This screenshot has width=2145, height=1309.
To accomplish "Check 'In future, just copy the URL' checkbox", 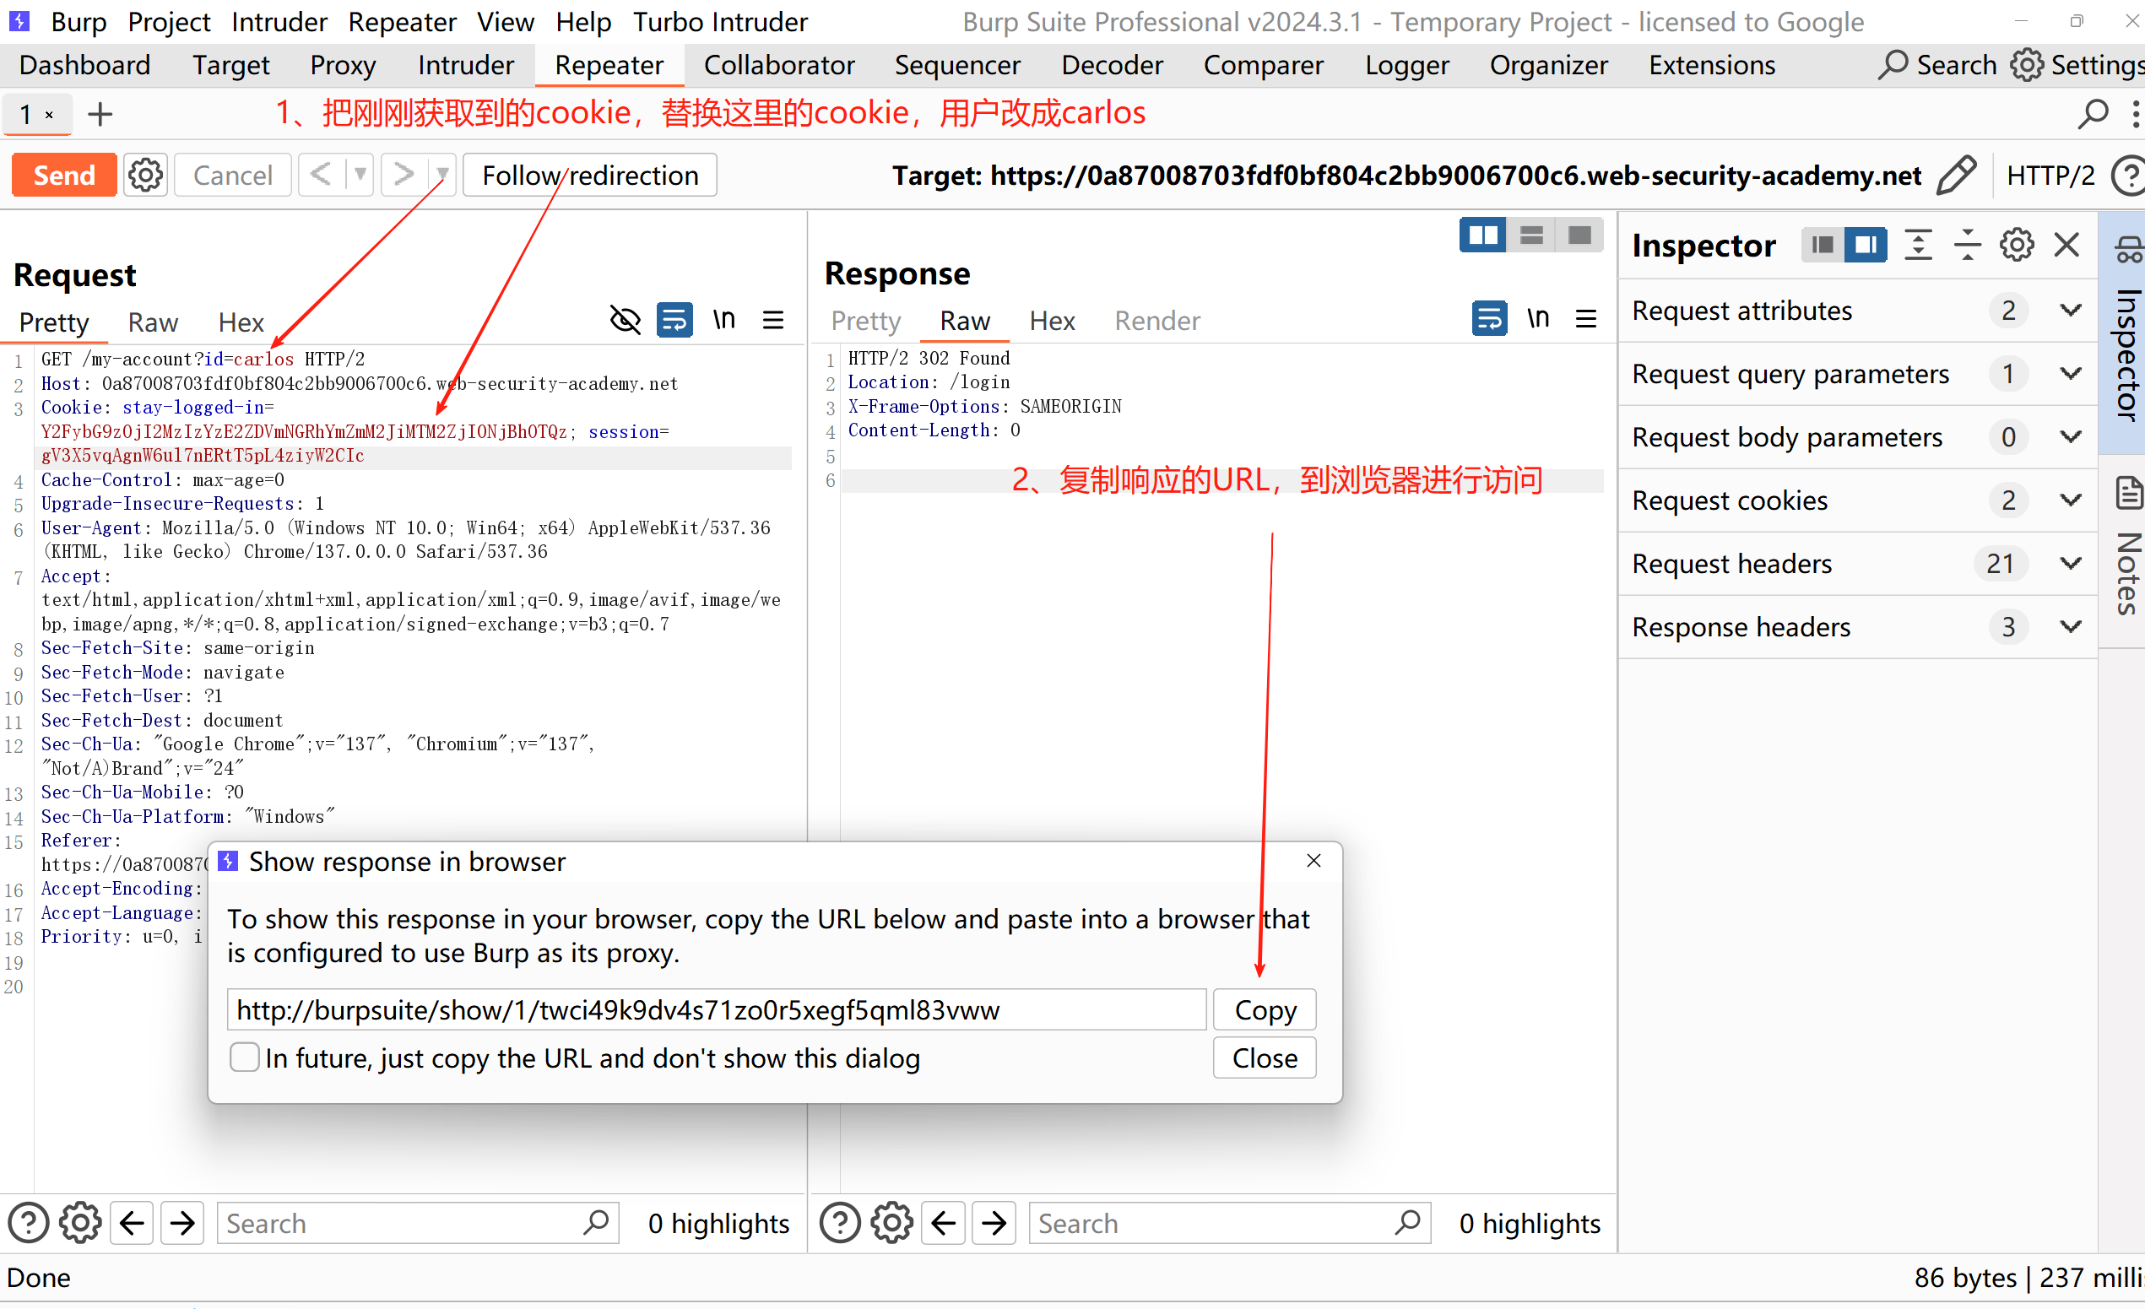I will 245,1057.
